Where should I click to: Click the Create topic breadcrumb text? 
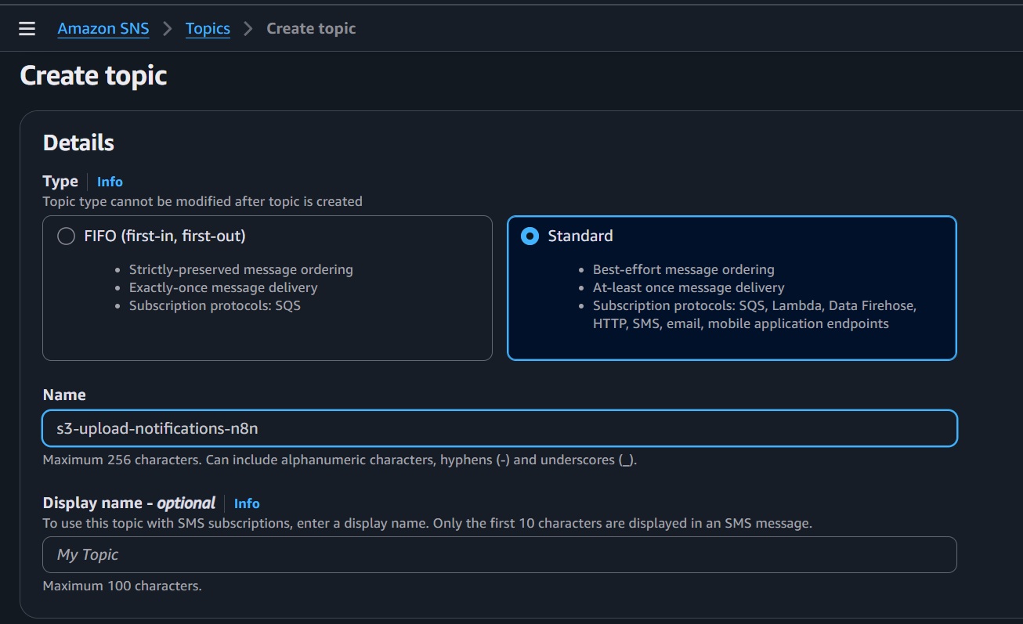click(x=311, y=29)
